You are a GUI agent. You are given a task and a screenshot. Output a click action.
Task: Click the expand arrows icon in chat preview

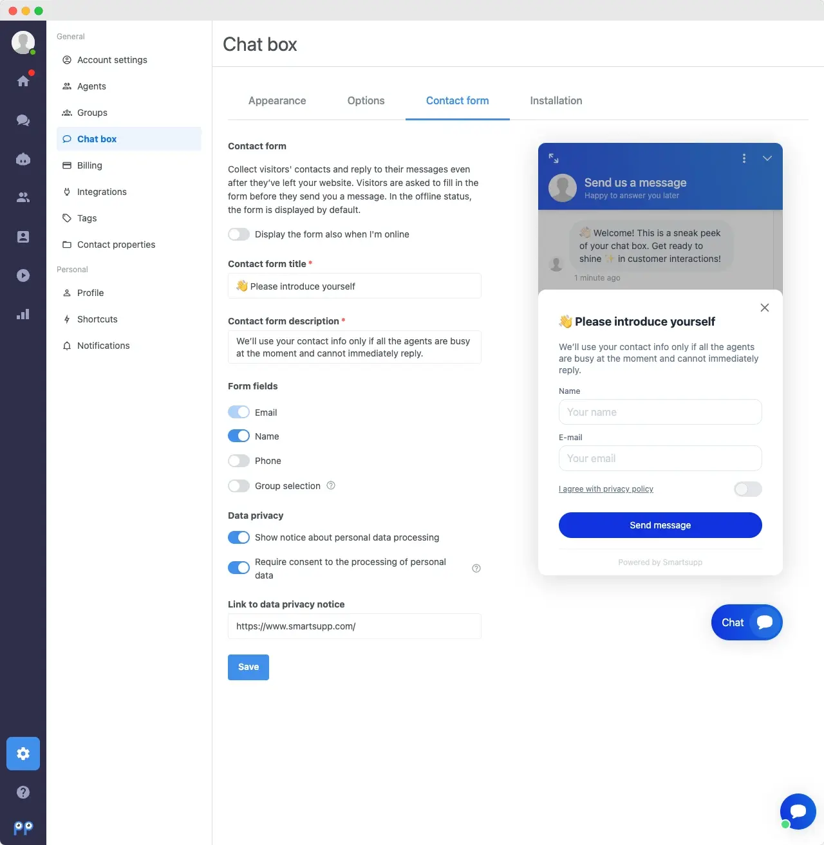[554, 158]
